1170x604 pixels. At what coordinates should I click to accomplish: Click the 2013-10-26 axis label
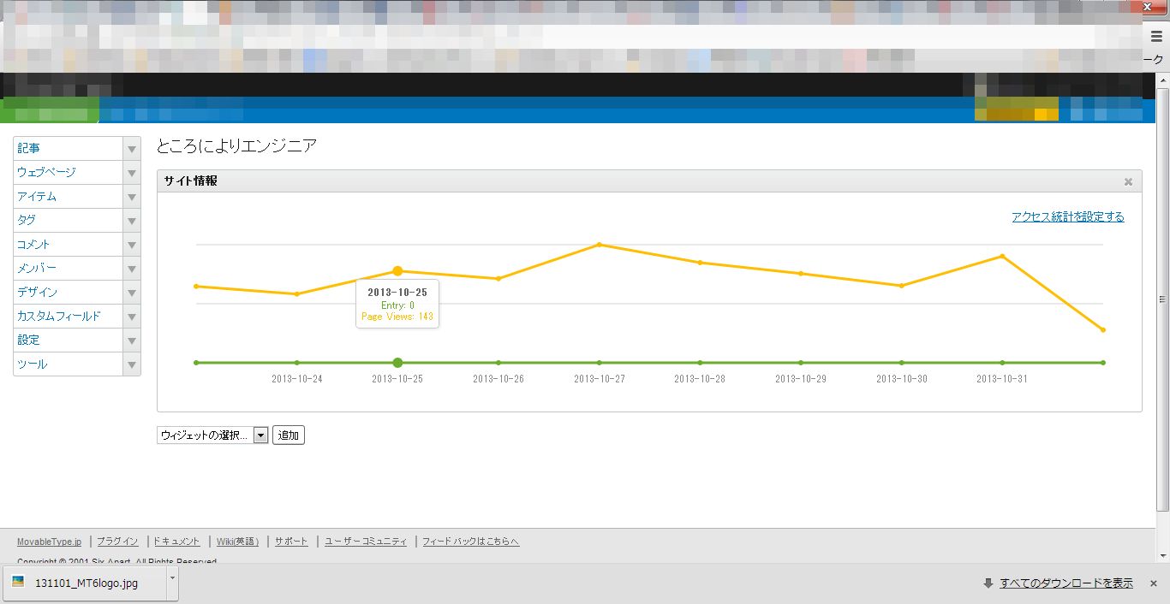(498, 379)
